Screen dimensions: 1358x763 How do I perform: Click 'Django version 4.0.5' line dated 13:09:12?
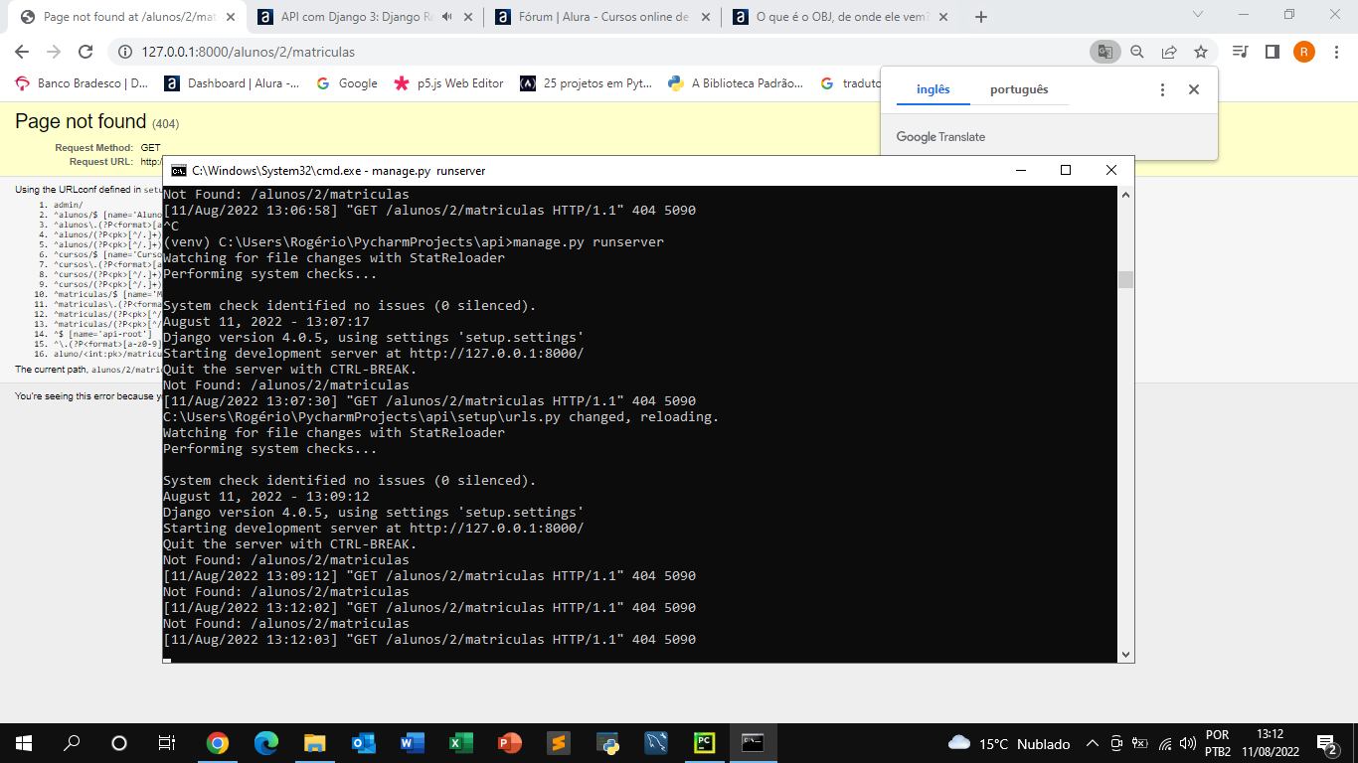click(x=373, y=512)
